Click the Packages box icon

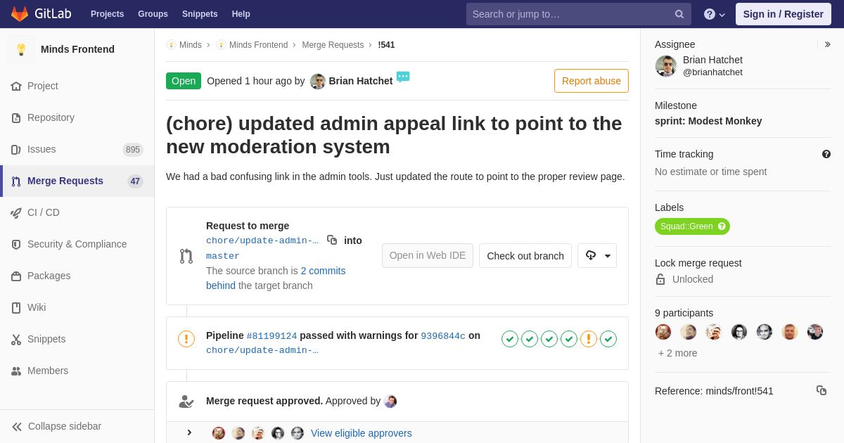pos(16,276)
